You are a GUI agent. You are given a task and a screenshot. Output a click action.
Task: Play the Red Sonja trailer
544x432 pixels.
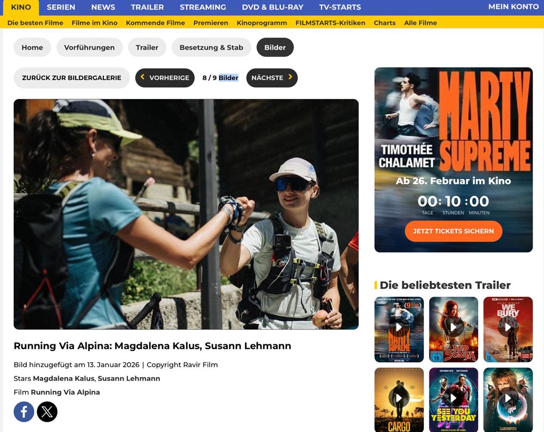click(x=453, y=327)
